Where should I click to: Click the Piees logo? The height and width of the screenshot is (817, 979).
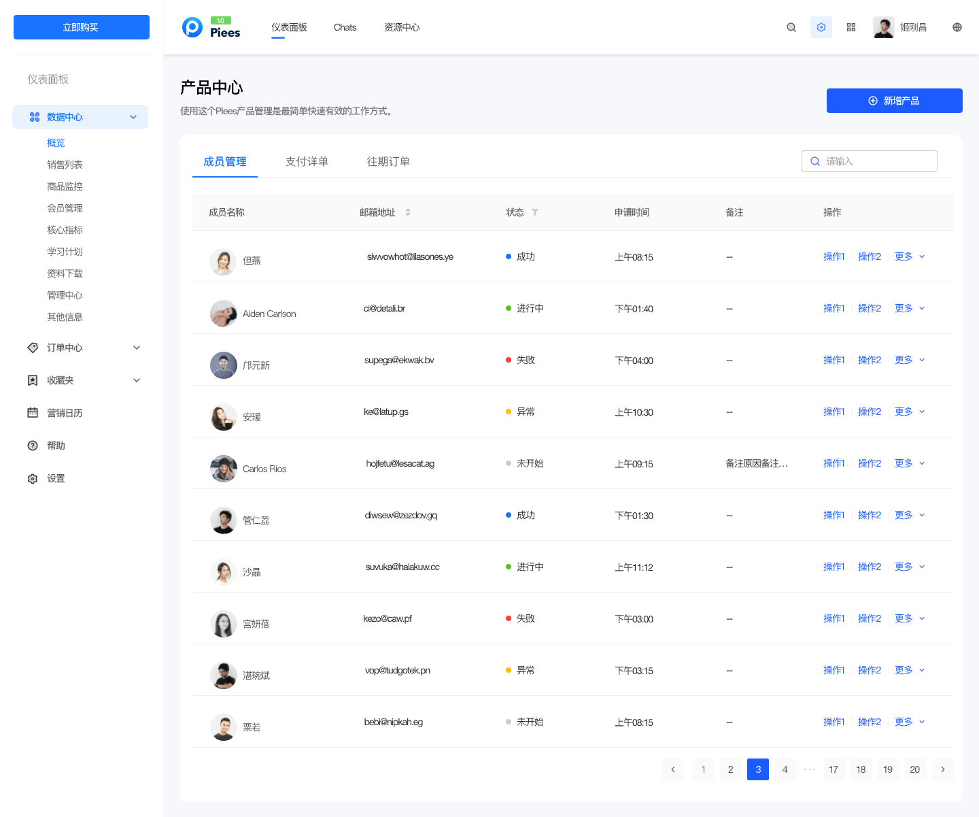tap(211, 27)
